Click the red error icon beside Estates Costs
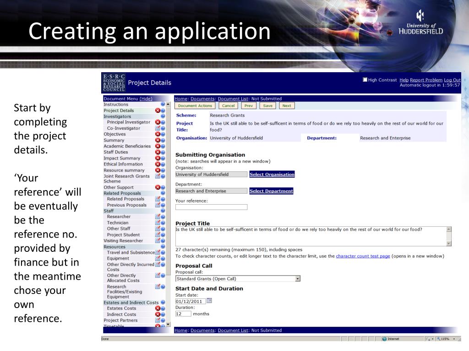469x351 pixels. pos(158,308)
